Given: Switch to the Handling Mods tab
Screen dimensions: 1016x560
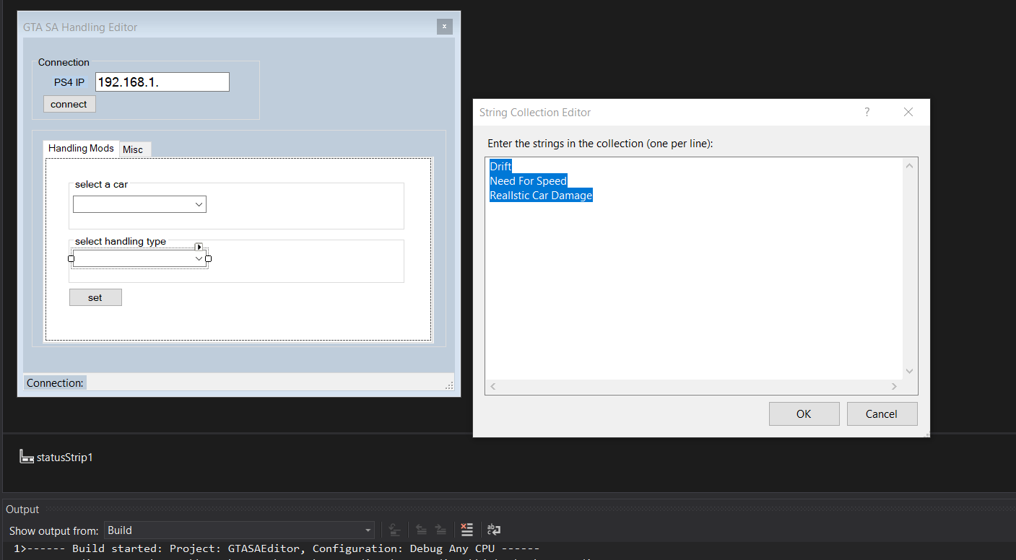Looking at the screenshot, I should pos(80,148).
